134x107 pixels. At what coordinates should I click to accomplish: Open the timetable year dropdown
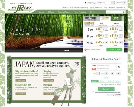(96, 73)
